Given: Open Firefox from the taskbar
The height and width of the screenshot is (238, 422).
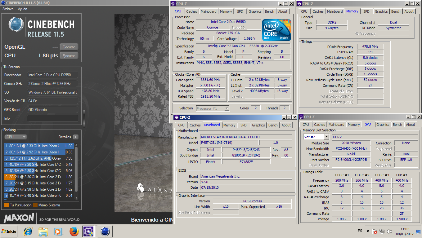Looking at the screenshot, I should [74, 231].
